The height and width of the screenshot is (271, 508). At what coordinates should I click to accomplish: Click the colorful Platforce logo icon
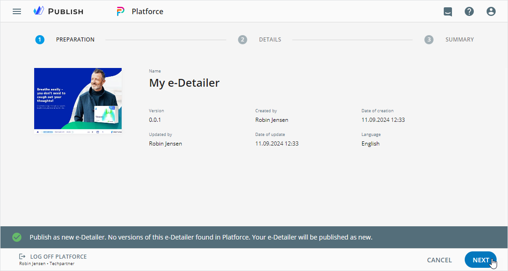pos(120,11)
